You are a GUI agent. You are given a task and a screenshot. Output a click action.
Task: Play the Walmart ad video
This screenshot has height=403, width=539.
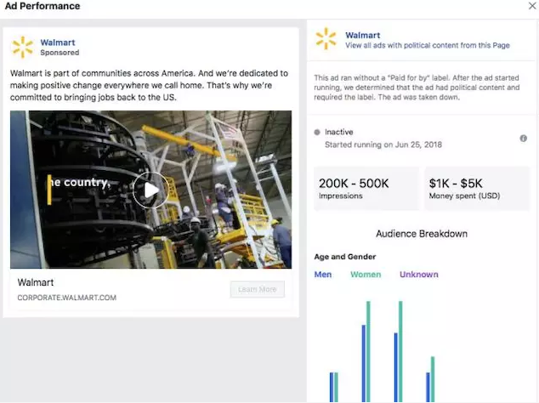coord(151,190)
